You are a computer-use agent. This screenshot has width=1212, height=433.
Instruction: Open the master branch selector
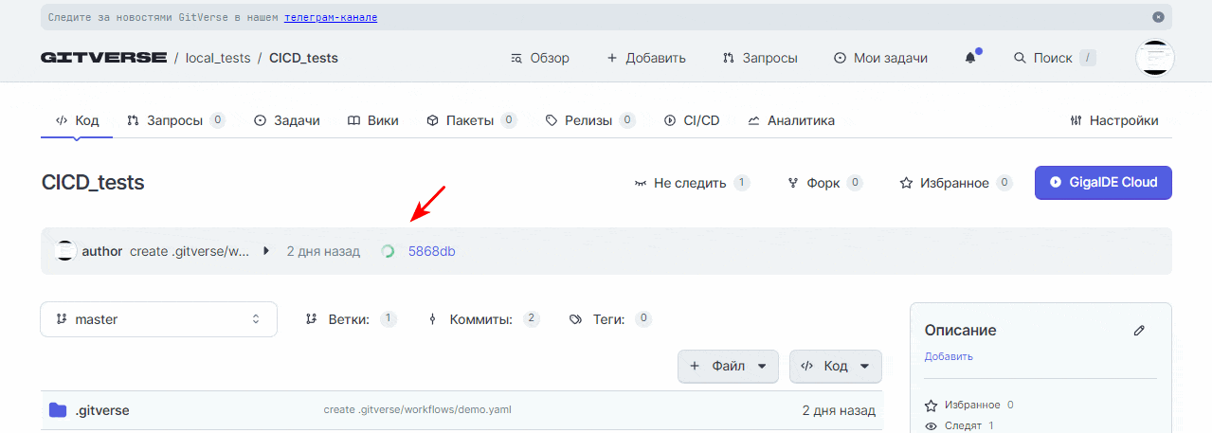(158, 319)
